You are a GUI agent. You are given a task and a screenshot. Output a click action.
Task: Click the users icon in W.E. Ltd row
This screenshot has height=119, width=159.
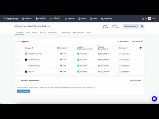(x=61, y=72)
